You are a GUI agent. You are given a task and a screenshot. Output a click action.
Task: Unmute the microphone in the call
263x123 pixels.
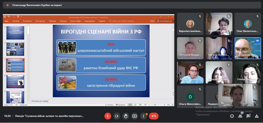108,116
